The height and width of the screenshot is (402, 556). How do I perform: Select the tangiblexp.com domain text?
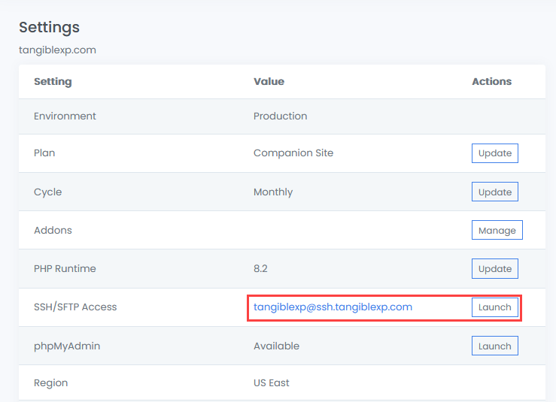pyautogui.click(x=57, y=50)
